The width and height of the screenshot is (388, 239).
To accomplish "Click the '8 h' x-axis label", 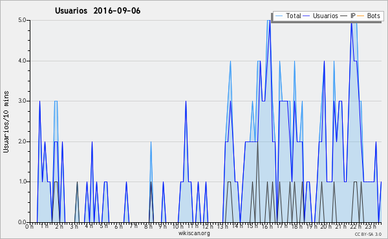I will pos(148,226).
